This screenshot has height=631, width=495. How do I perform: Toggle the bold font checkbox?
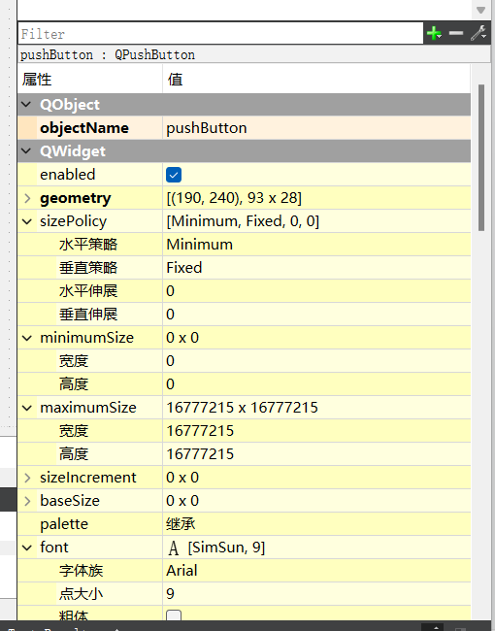(x=174, y=614)
